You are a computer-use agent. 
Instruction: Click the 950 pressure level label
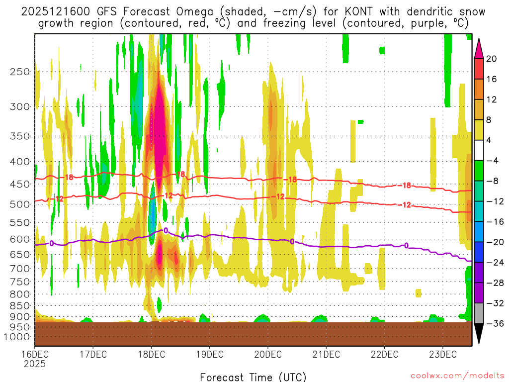click(20, 327)
